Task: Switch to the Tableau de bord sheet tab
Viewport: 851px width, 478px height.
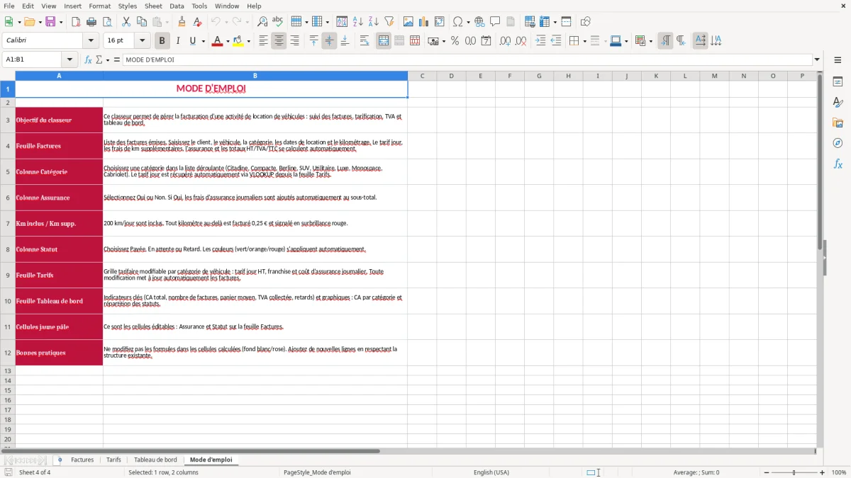Action: click(155, 460)
